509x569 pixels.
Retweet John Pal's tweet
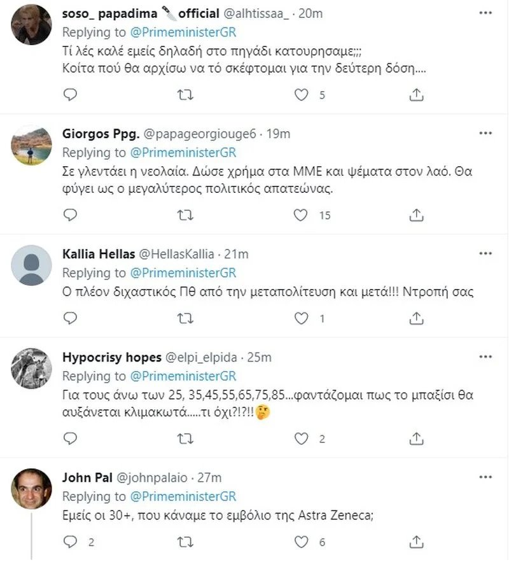coord(185,542)
